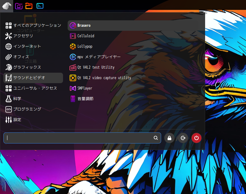Open the 設定 category
The image size is (246, 194).
pyautogui.click(x=33, y=120)
